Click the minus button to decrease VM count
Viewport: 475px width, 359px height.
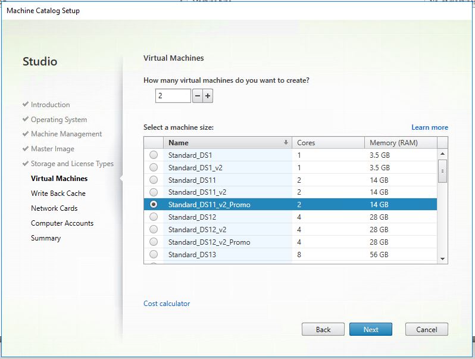[198, 96]
